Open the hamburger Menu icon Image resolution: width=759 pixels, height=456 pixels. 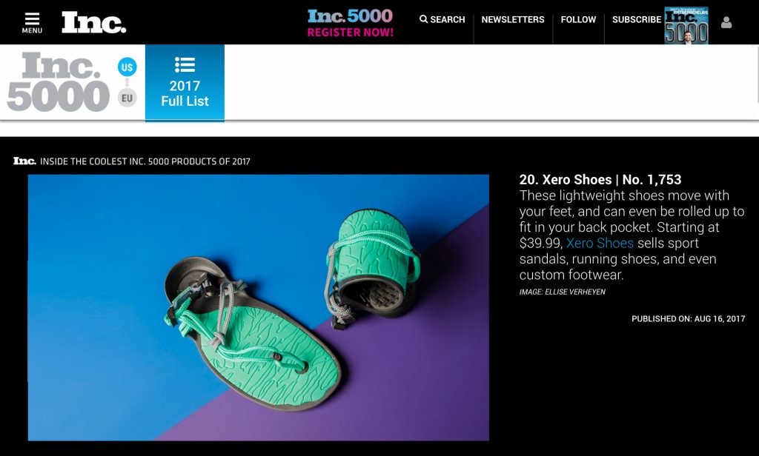tap(32, 23)
